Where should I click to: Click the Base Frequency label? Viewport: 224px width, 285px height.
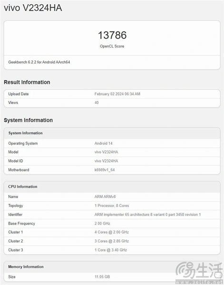[21, 224]
